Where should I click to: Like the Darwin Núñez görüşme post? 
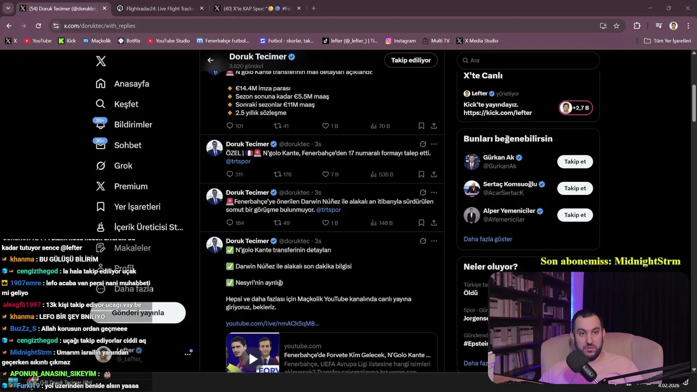(331, 223)
